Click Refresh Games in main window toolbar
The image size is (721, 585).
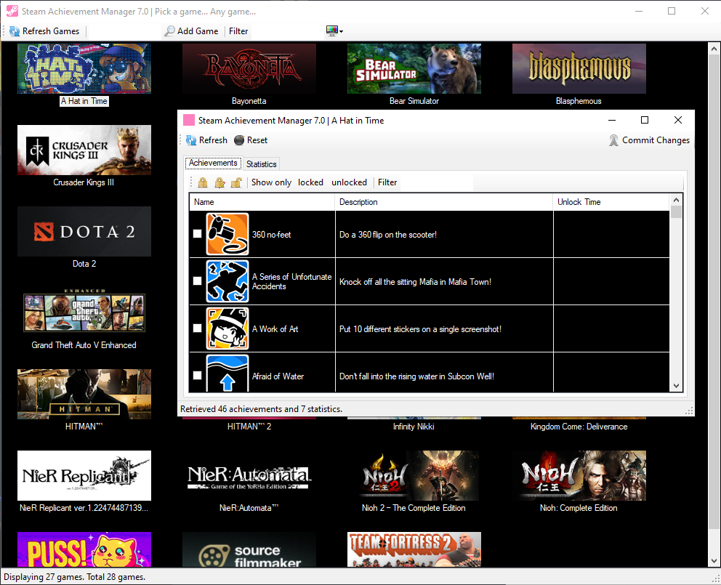point(44,31)
